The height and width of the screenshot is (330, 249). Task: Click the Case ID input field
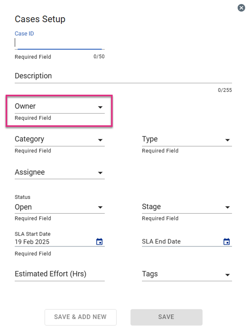pos(60,43)
